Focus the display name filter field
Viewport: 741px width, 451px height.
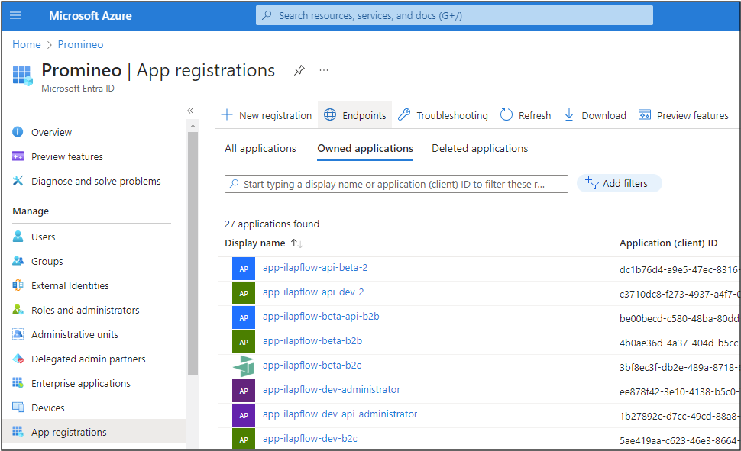click(396, 184)
